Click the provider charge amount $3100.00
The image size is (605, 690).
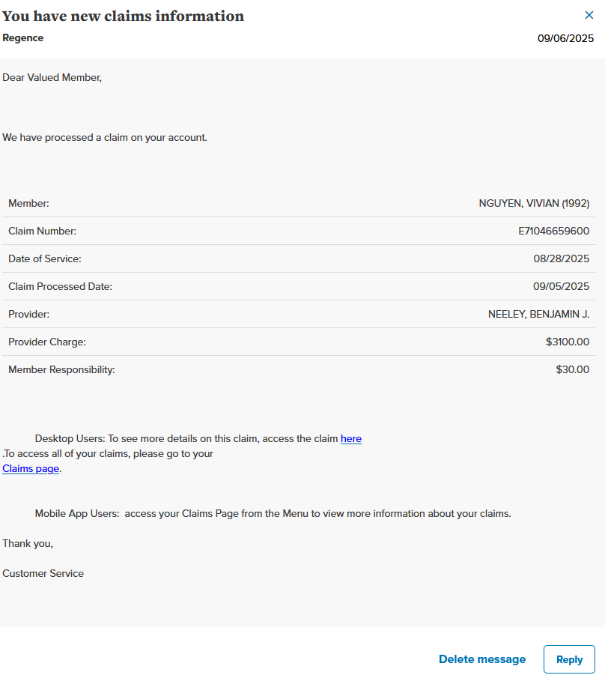(x=568, y=342)
